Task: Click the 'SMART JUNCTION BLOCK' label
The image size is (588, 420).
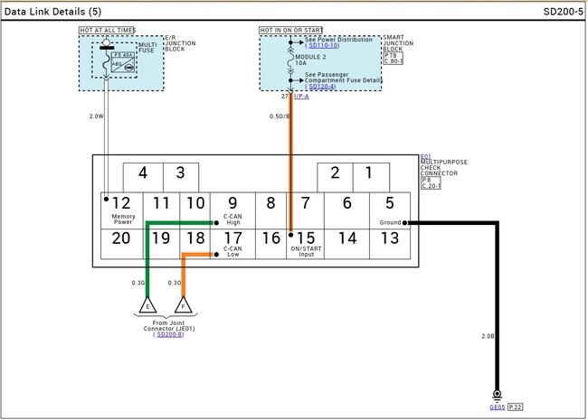Action: [398, 43]
